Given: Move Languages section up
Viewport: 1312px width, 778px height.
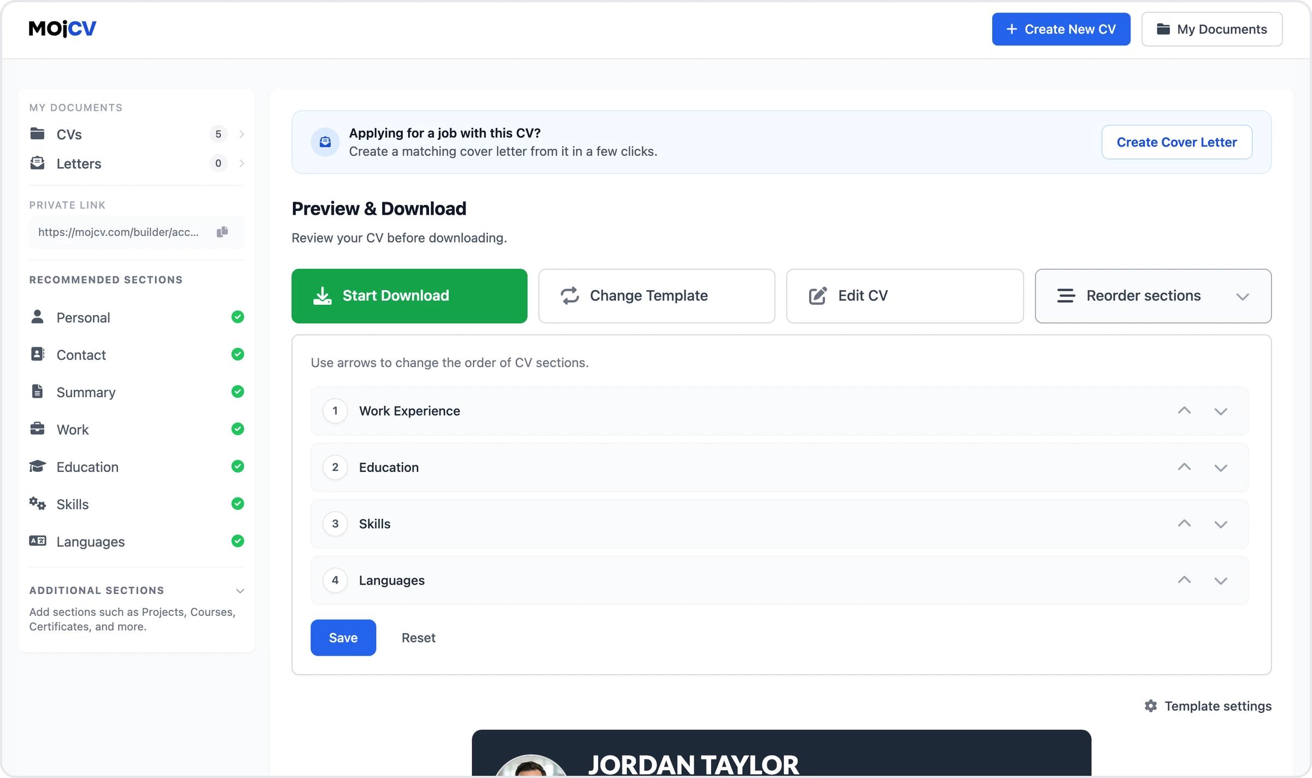Looking at the screenshot, I should [x=1184, y=580].
